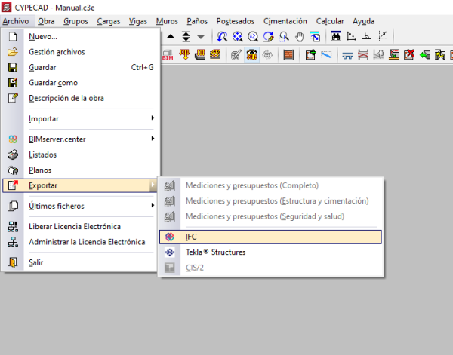Click the previous zoom magnifier icon
The width and height of the screenshot is (453, 355).
point(222,37)
